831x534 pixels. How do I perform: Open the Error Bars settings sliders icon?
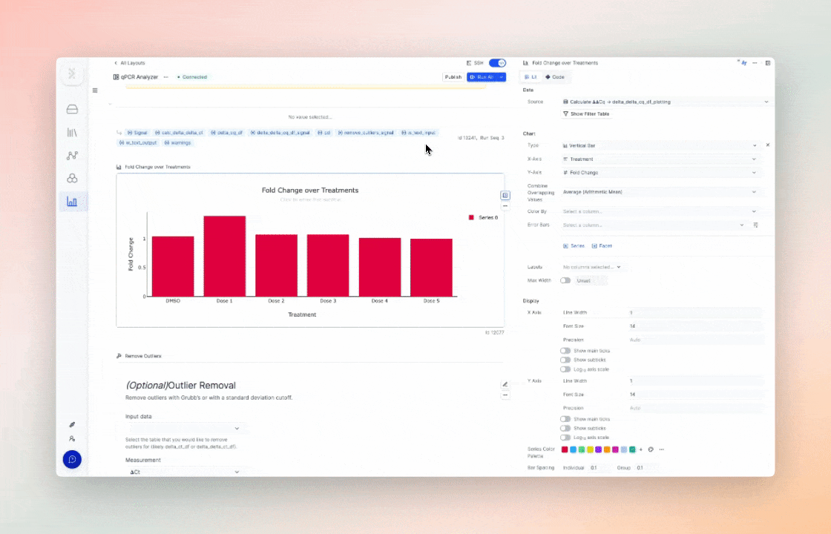click(756, 225)
